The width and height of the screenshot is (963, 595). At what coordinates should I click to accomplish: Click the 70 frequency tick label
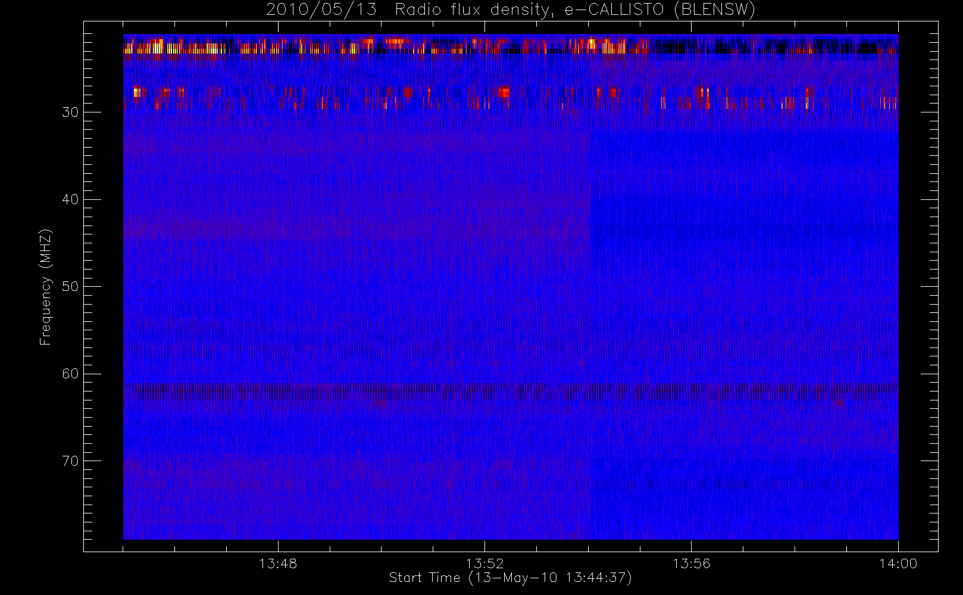(x=70, y=461)
